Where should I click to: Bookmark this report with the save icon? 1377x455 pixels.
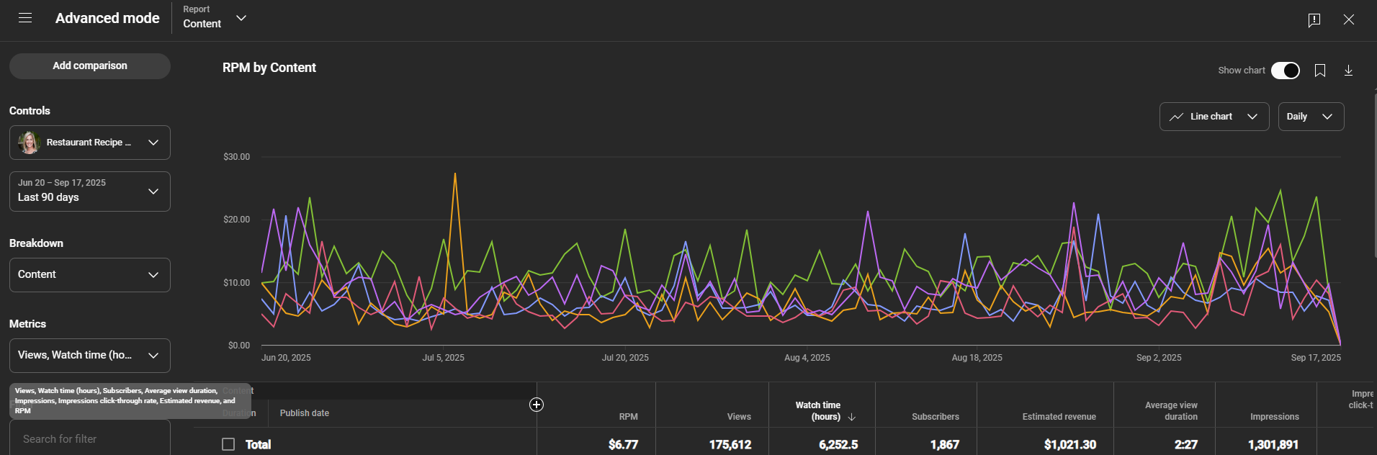(1320, 71)
